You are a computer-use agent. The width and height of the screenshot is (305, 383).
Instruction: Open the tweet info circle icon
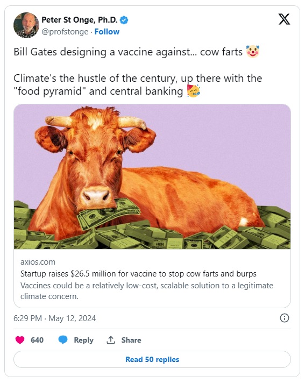click(x=285, y=318)
